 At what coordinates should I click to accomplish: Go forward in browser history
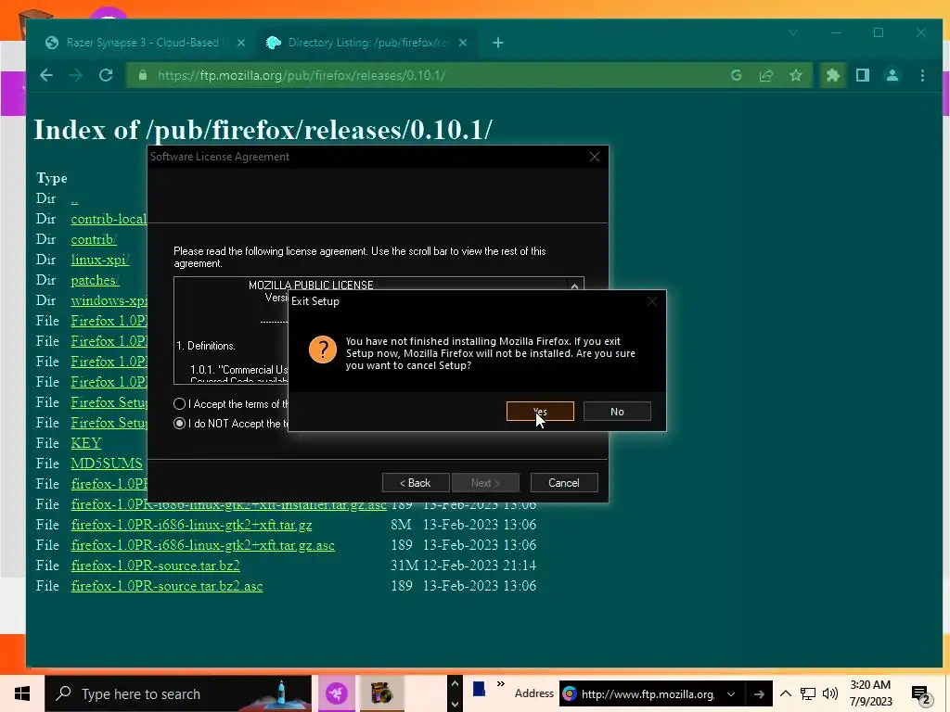point(76,75)
